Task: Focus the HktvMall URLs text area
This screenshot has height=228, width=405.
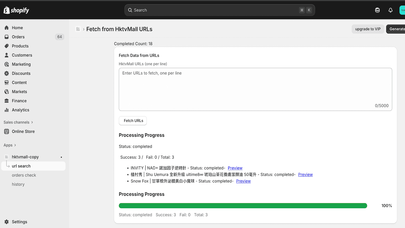Action: (x=255, y=89)
